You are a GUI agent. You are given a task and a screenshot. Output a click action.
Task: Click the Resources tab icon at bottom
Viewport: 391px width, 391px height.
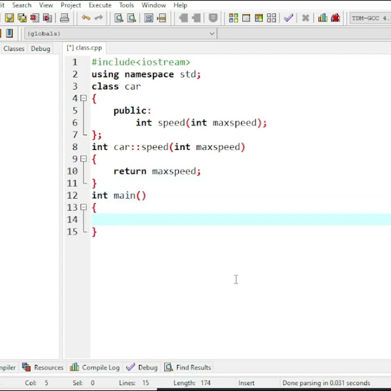point(26,367)
